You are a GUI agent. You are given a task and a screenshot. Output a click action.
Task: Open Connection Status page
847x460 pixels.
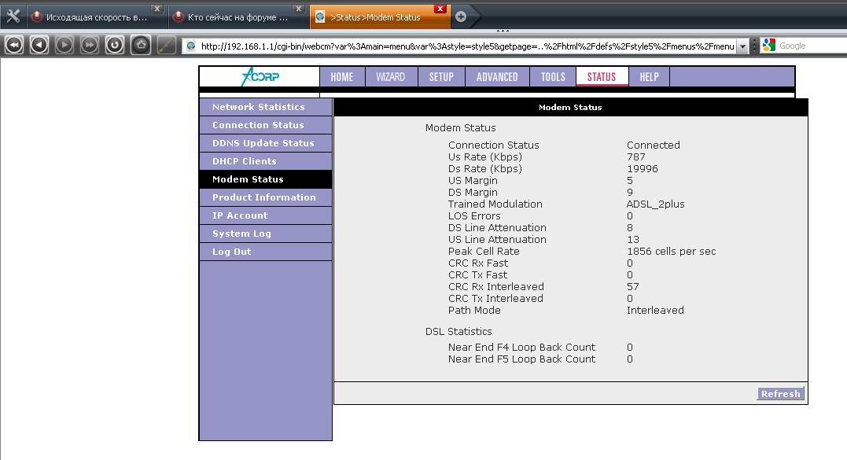[265, 125]
